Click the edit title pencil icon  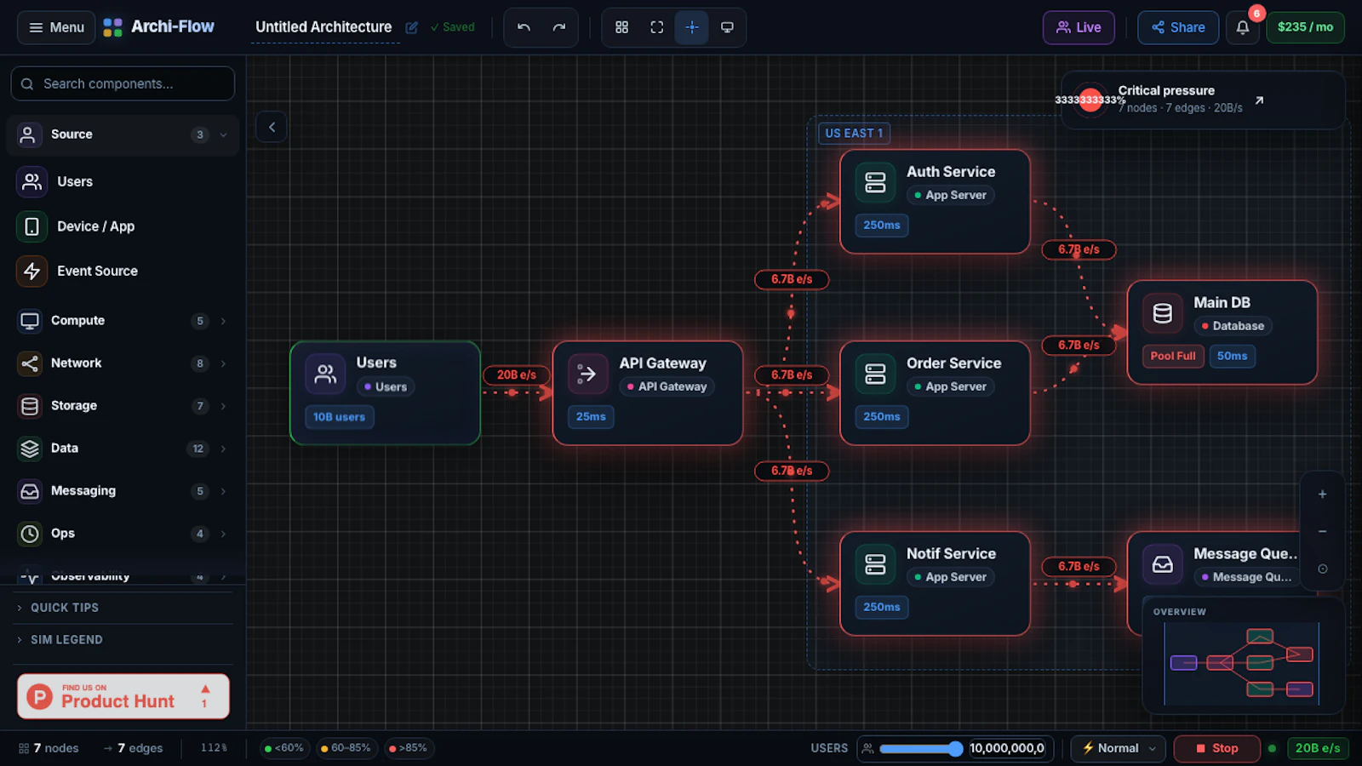(x=411, y=27)
